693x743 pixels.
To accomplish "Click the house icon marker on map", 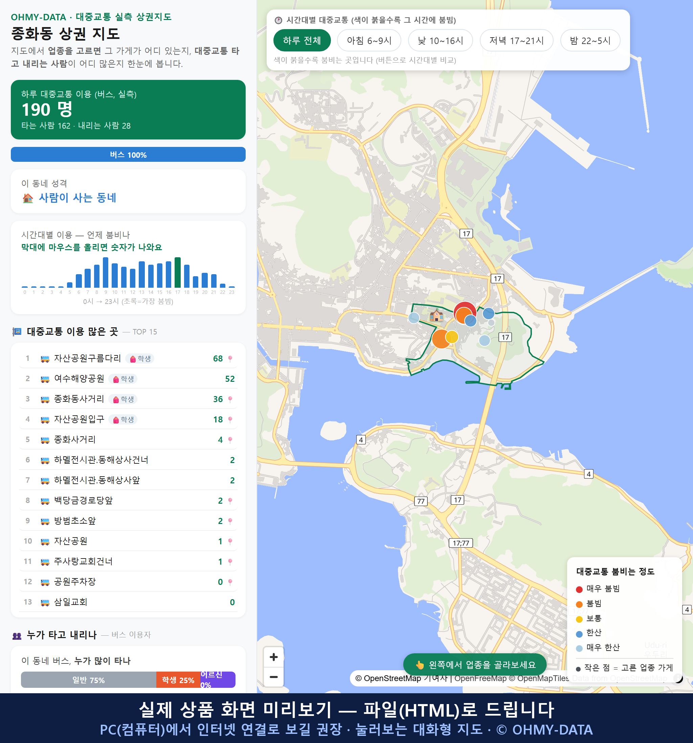I will (436, 316).
